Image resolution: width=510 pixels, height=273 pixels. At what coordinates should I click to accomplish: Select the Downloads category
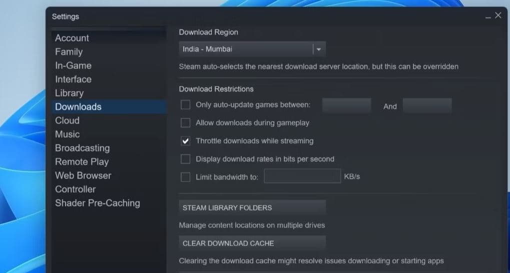pyautogui.click(x=109, y=107)
